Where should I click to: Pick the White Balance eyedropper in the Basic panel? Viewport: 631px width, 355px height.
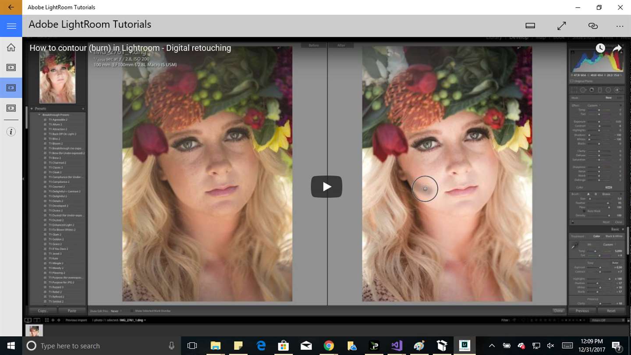click(x=574, y=246)
